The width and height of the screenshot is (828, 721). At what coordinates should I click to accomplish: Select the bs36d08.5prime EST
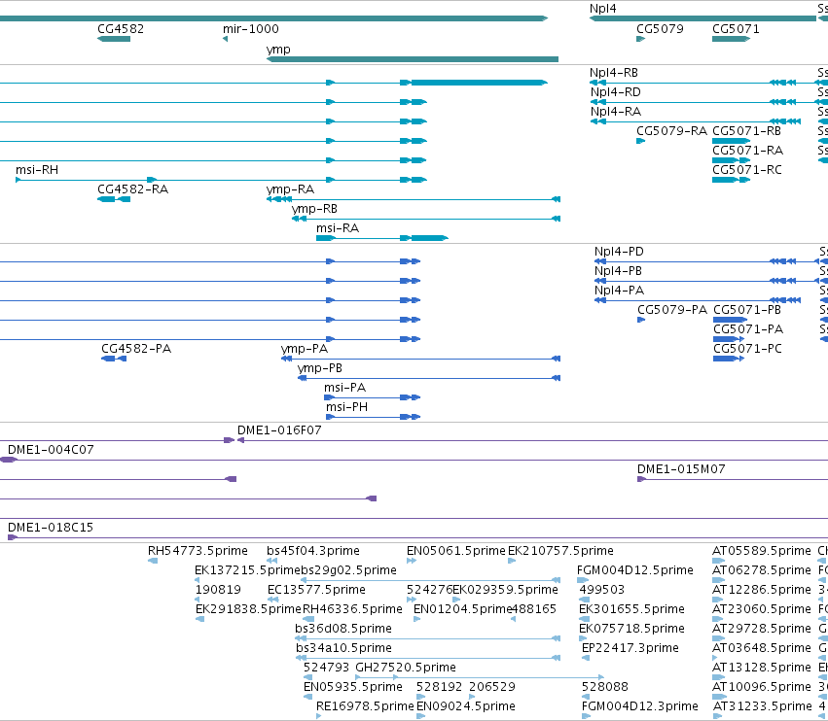coord(428,638)
